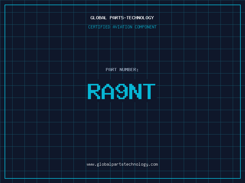Click the digit 9 in the part number

[x=122, y=91]
